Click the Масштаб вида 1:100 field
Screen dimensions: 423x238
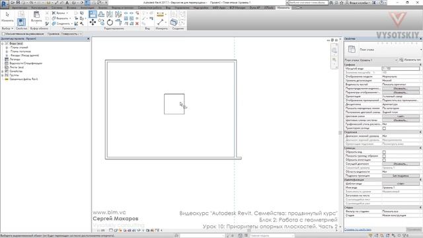(x=401, y=69)
